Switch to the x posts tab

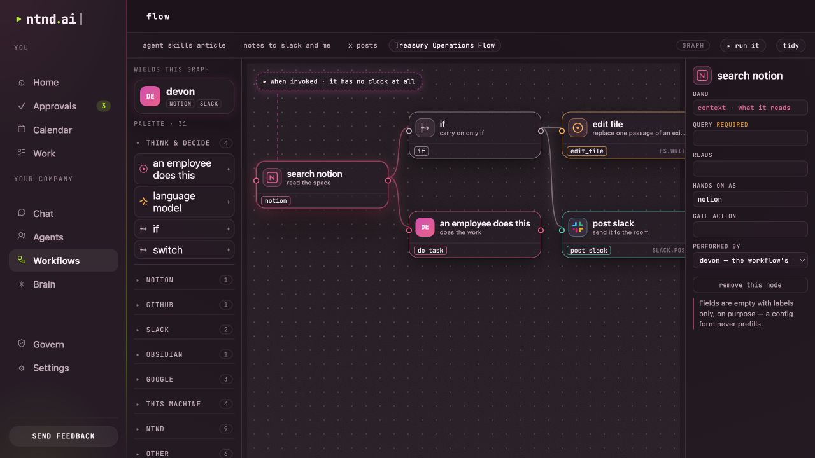click(362, 46)
